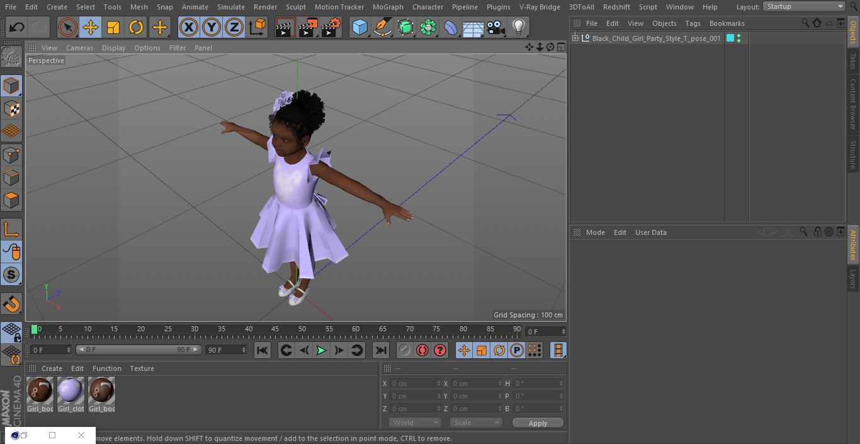Play the animation forward
The width and height of the screenshot is (860, 444).
tap(321, 350)
